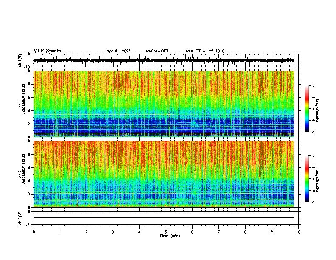This screenshot has height=260, width=336.
Task: Click the ch.2 frequency spectrogram panel
Action: coord(164,174)
